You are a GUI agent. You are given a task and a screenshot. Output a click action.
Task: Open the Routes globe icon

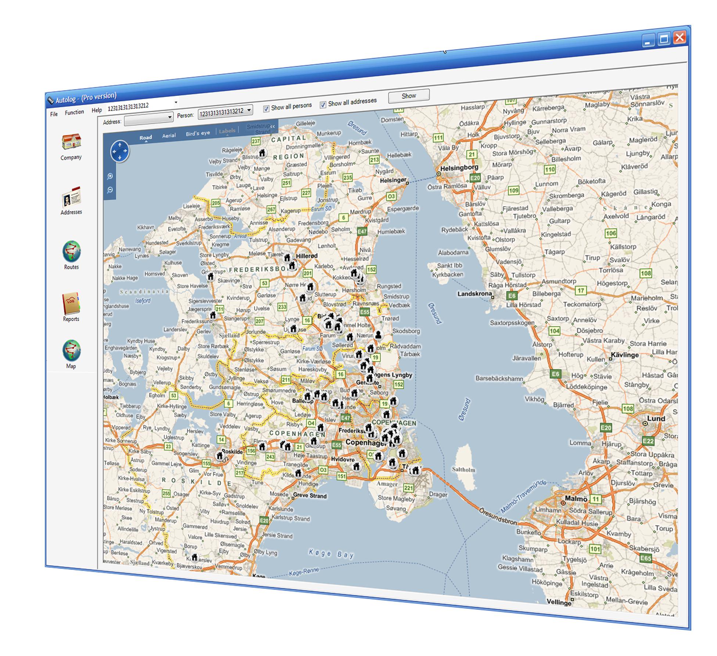tap(71, 252)
